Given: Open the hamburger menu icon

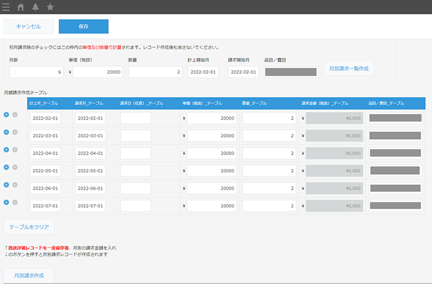Looking at the screenshot, I should (x=6, y=7).
